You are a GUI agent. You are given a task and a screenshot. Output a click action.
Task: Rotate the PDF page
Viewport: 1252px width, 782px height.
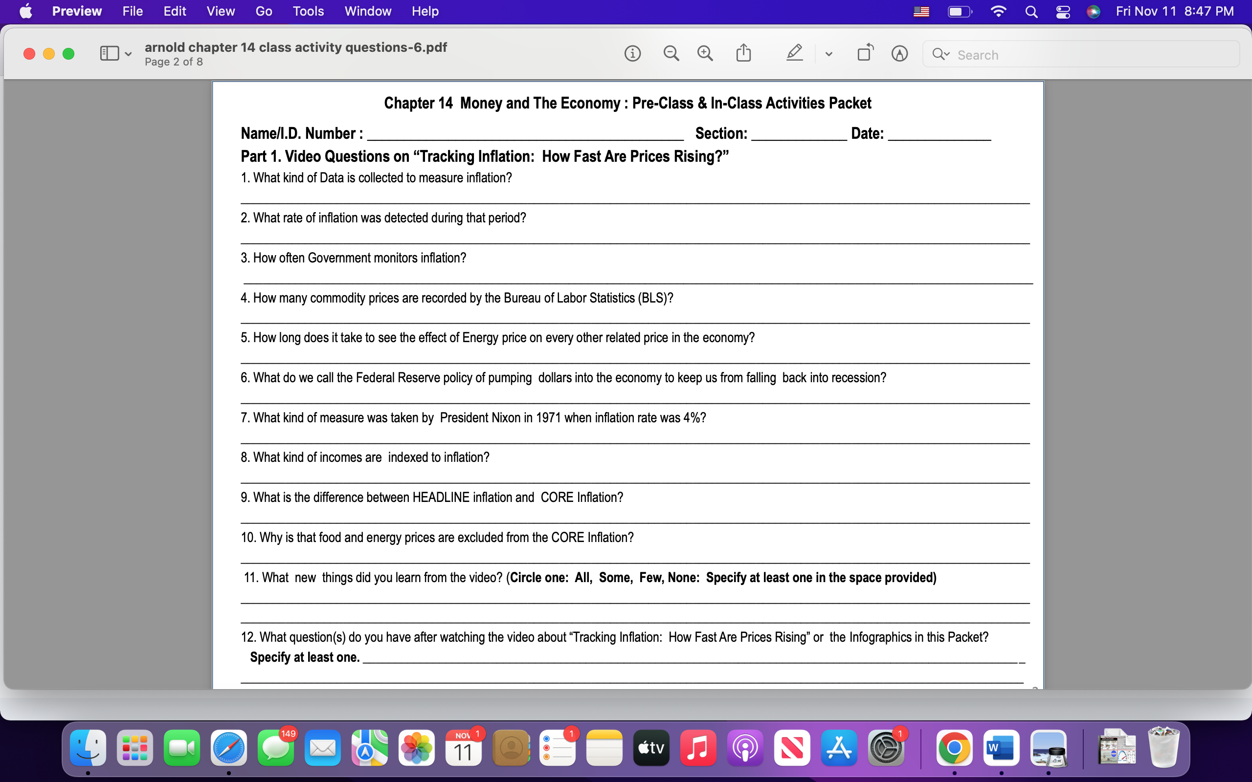864,53
